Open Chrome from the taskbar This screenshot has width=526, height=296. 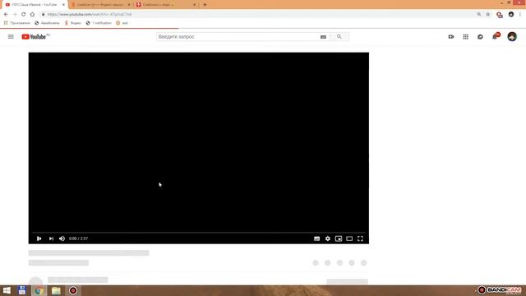pos(39,290)
